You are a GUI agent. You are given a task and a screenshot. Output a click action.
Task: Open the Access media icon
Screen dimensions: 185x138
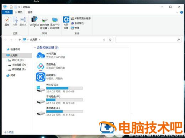tap(35, 19)
